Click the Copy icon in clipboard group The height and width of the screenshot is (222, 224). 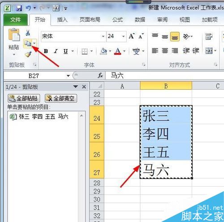(28, 44)
